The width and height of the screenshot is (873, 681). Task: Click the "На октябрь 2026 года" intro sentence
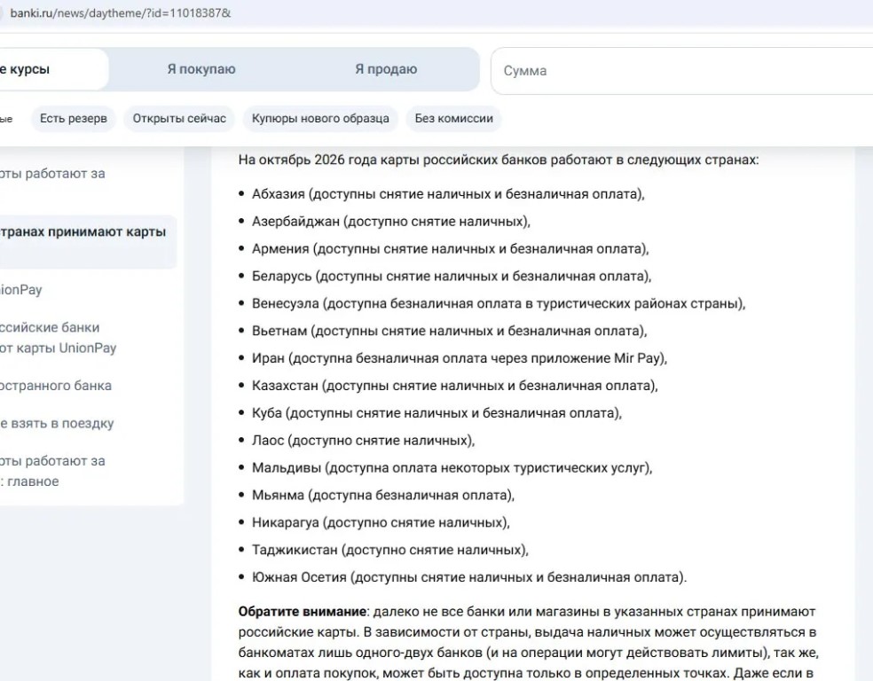[x=499, y=160]
